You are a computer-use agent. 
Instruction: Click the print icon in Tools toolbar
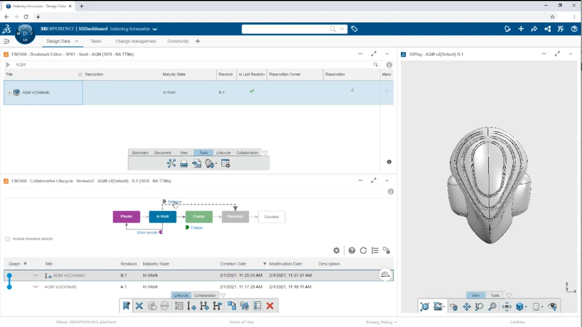pyautogui.click(x=184, y=163)
